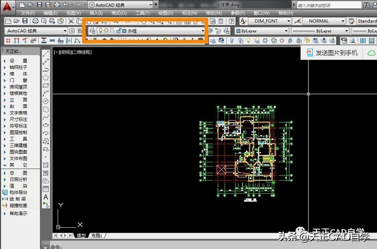
Task: Select the Circle tool
Action: click(x=46, y=101)
